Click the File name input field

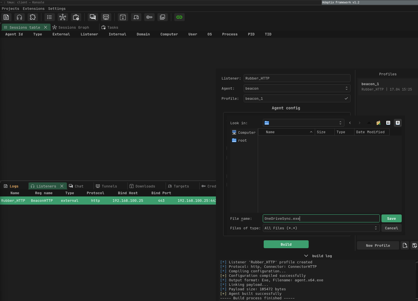pyautogui.click(x=321, y=218)
